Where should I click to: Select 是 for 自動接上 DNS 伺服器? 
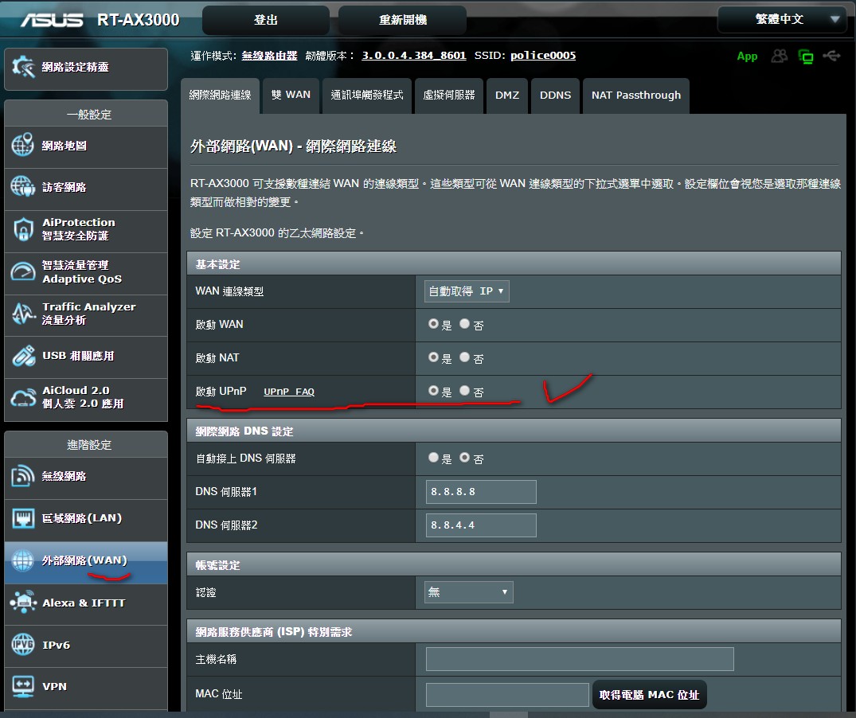(x=433, y=458)
